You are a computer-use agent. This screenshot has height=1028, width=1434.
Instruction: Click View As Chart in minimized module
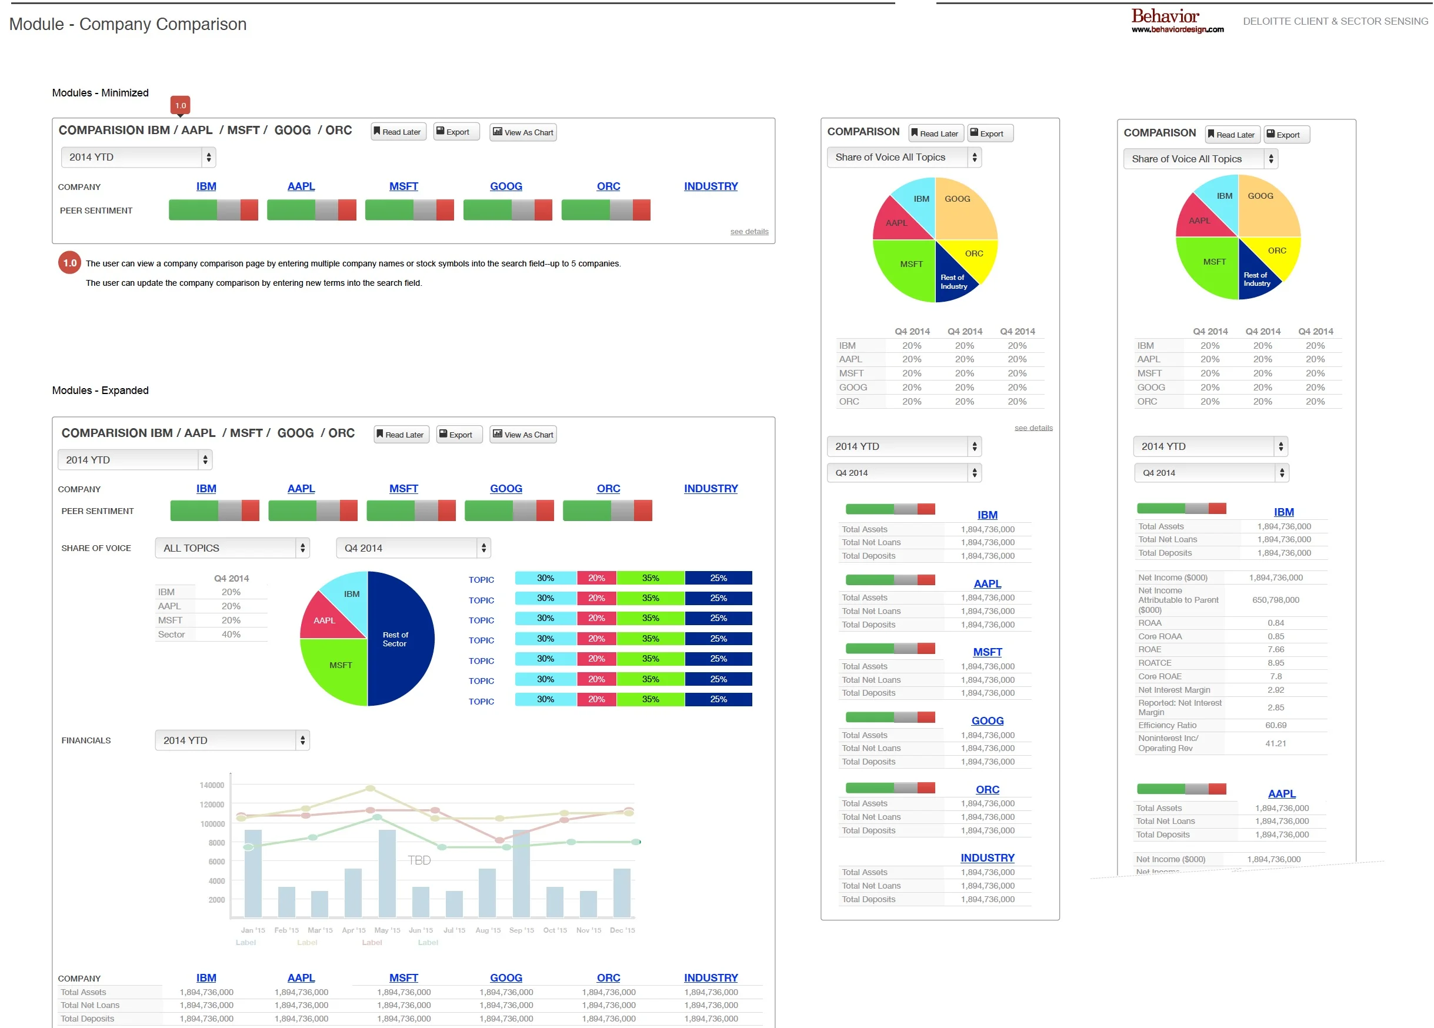[x=523, y=132]
